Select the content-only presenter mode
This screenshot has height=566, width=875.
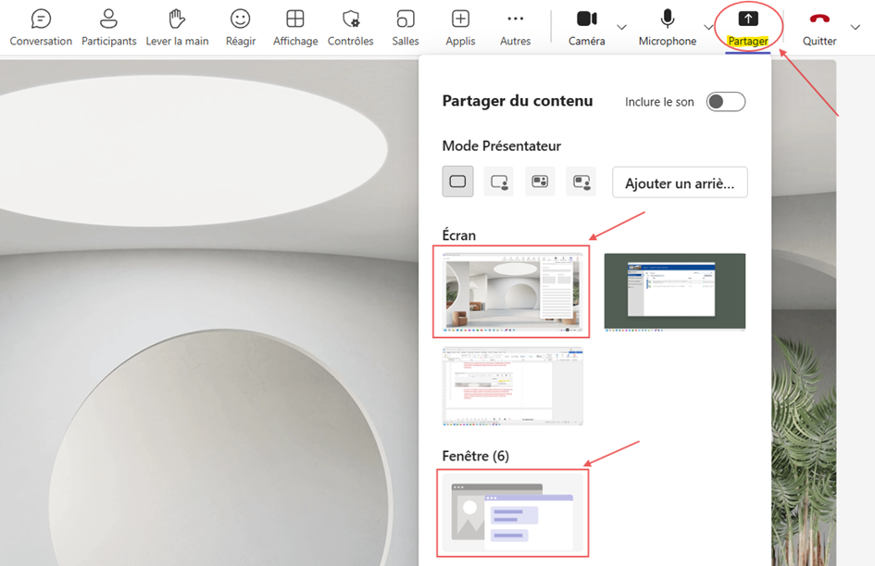click(457, 182)
